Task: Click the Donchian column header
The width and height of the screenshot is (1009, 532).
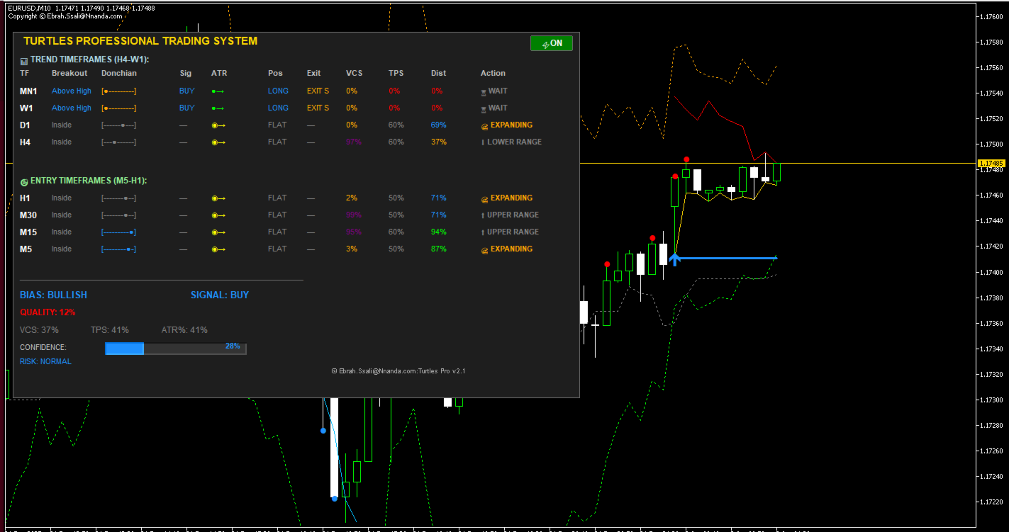Action: pyautogui.click(x=119, y=73)
